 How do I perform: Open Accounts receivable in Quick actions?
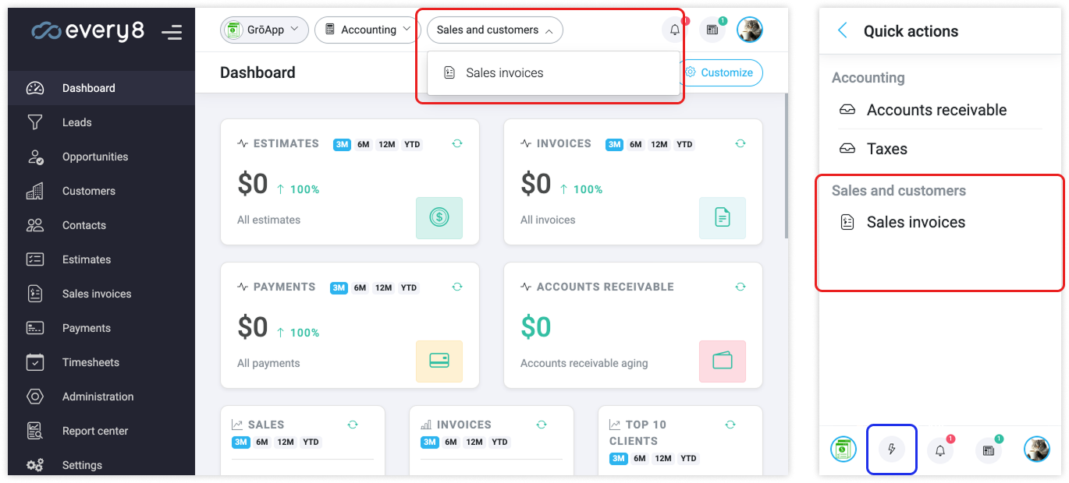click(936, 110)
